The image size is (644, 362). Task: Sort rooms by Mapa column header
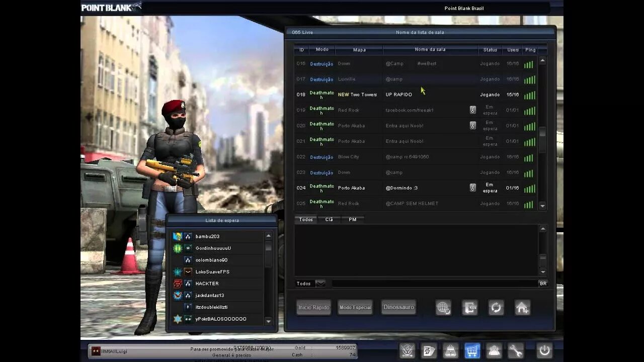pos(359,50)
